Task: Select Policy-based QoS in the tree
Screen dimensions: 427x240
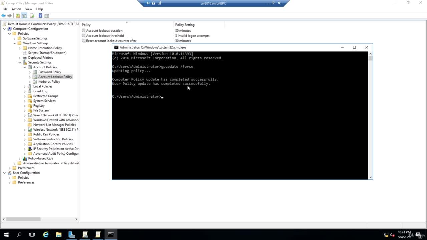Action: (40, 158)
